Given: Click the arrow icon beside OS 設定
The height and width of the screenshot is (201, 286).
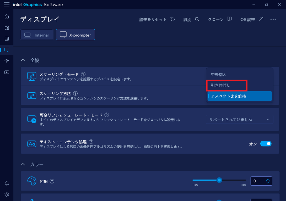Looking at the screenshot, I should click(x=261, y=19).
